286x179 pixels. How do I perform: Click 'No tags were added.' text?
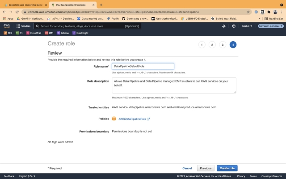pos(60,142)
